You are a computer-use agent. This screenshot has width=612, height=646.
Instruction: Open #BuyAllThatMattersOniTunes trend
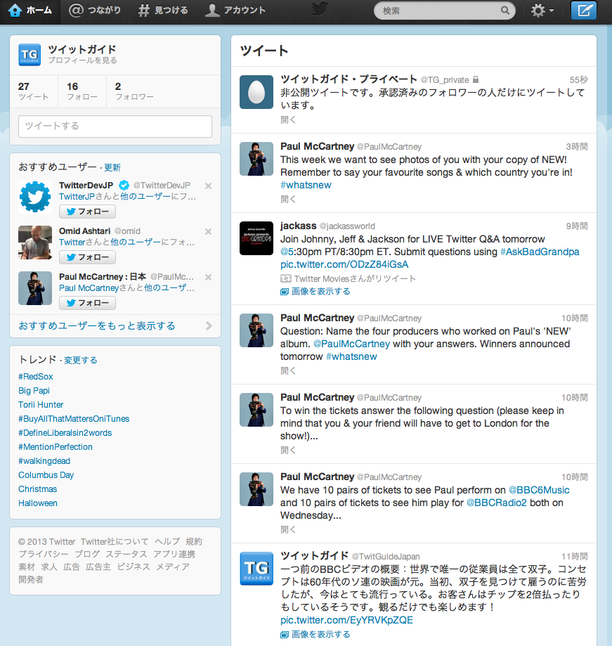[x=74, y=418]
